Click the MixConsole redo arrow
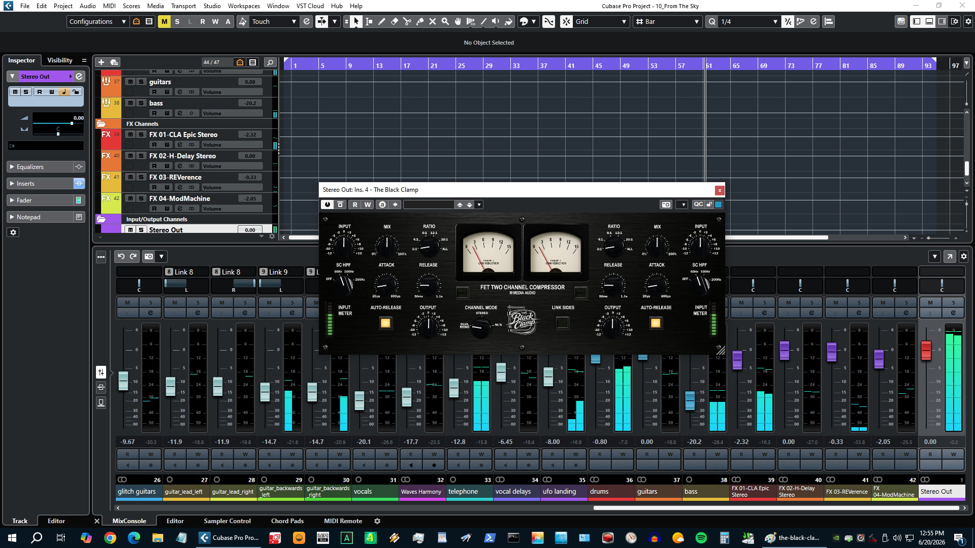Screen dimensions: 975x548 point(133,256)
